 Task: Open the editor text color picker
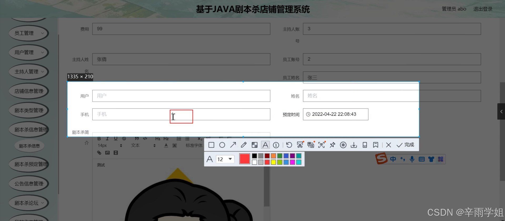coord(166,145)
